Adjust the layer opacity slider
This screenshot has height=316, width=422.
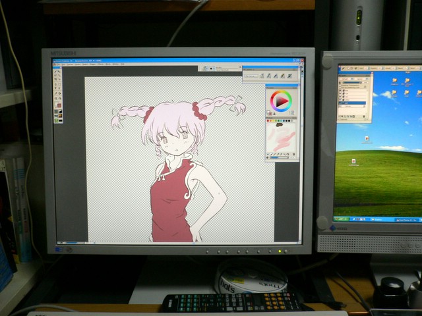click(351, 82)
